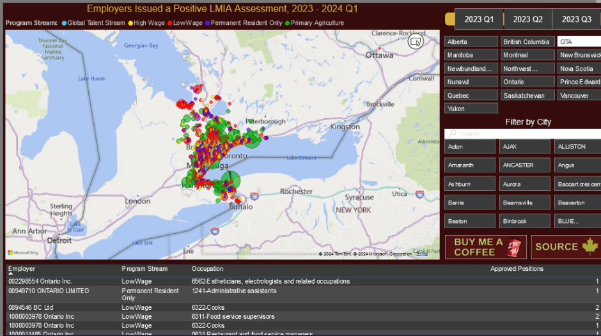The image size is (601, 336).
Task: Click the map selection tool icon
Action: [416, 42]
